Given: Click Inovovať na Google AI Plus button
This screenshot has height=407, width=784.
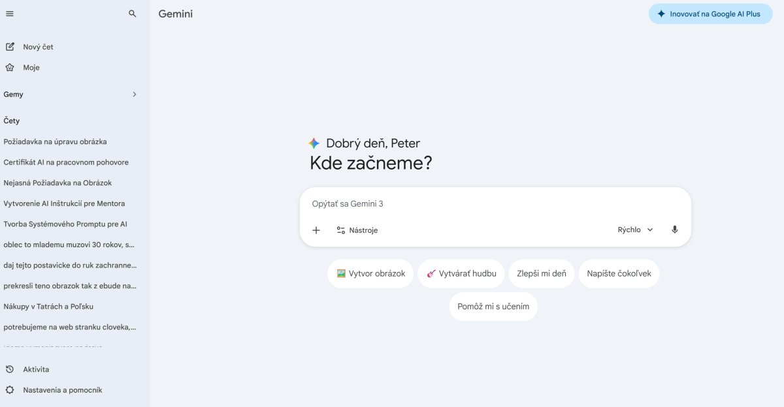Looking at the screenshot, I should [x=710, y=14].
